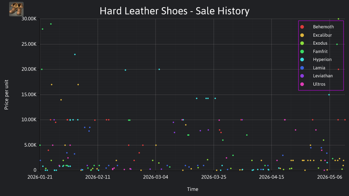Screen dimensions: 349x196
Task: Click the 2026-04-15 date axis label
Action: (x=272, y=177)
